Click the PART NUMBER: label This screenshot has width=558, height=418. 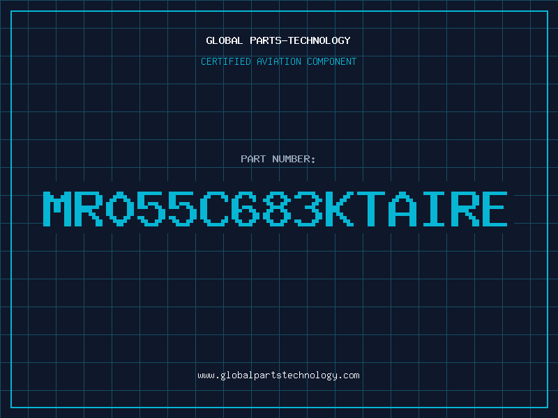[278, 159]
